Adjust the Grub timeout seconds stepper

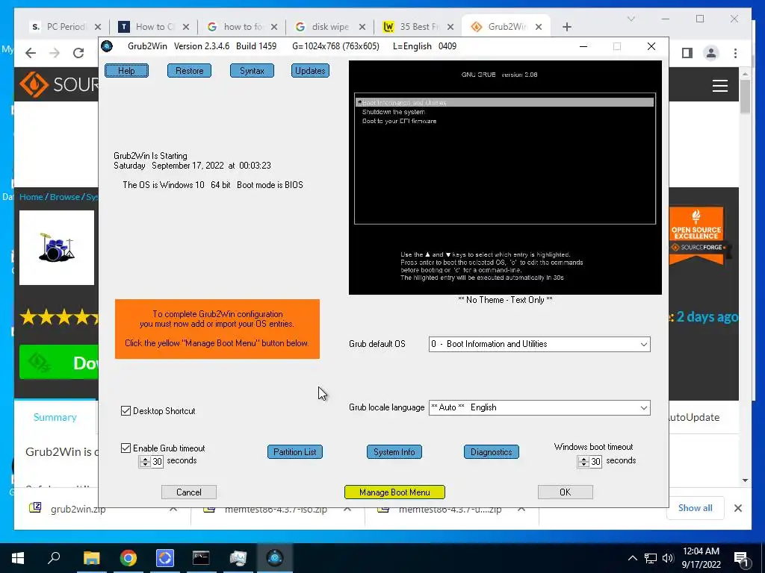click(145, 461)
